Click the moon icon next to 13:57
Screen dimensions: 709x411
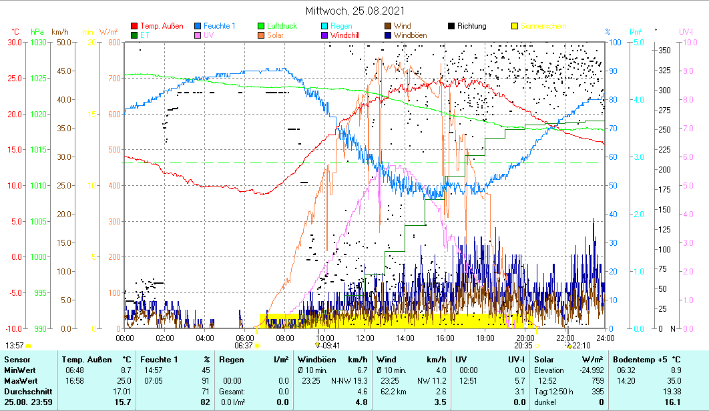point(28,346)
